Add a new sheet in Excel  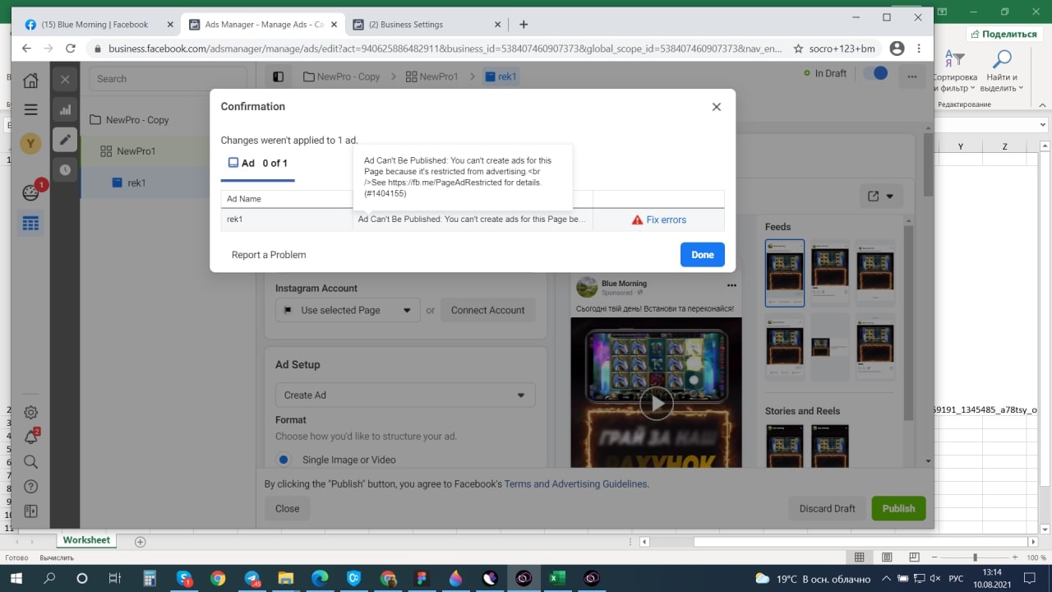pos(140,542)
